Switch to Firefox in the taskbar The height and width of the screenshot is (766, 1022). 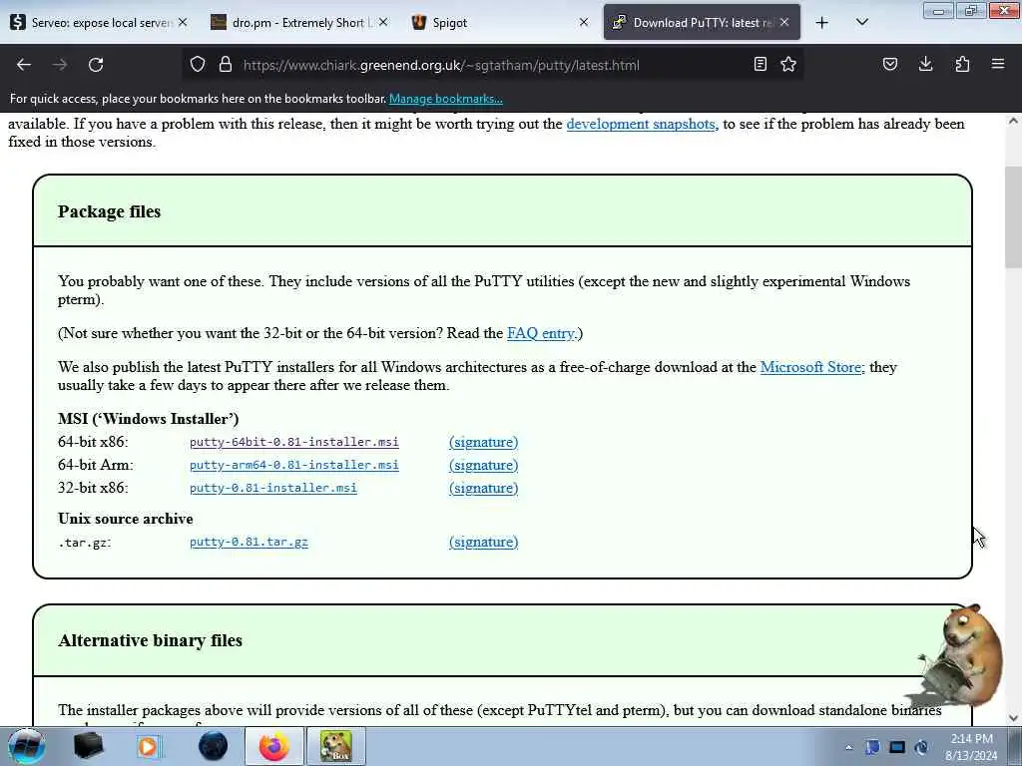tap(274, 746)
